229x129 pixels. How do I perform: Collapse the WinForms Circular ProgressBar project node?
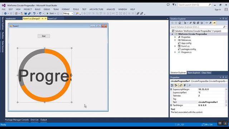[x=172, y=34]
